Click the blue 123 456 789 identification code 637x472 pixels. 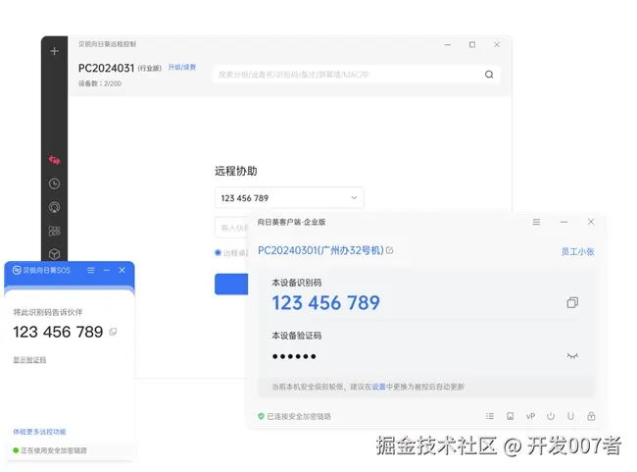click(x=325, y=303)
